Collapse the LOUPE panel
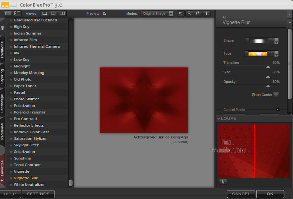Image resolution: width=293 pixels, height=199 pixels. pyautogui.click(x=219, y=119)
